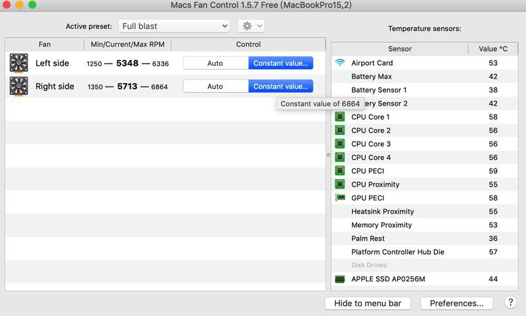
Task: Click Hide to menu bar button
Action: [x=368, y=303]
